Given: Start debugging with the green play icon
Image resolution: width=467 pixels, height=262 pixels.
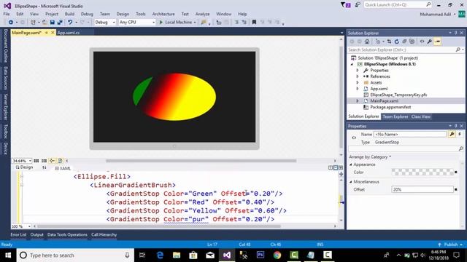Looking at the screenshot, I should pos(161,23).
